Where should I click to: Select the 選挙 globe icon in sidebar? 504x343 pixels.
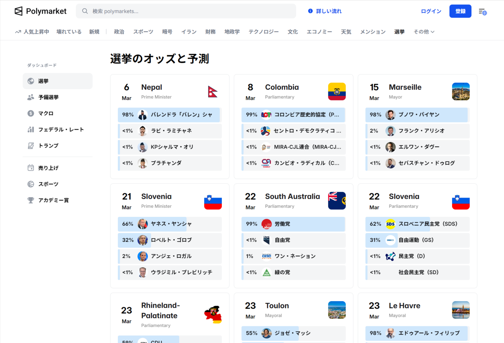31,81
